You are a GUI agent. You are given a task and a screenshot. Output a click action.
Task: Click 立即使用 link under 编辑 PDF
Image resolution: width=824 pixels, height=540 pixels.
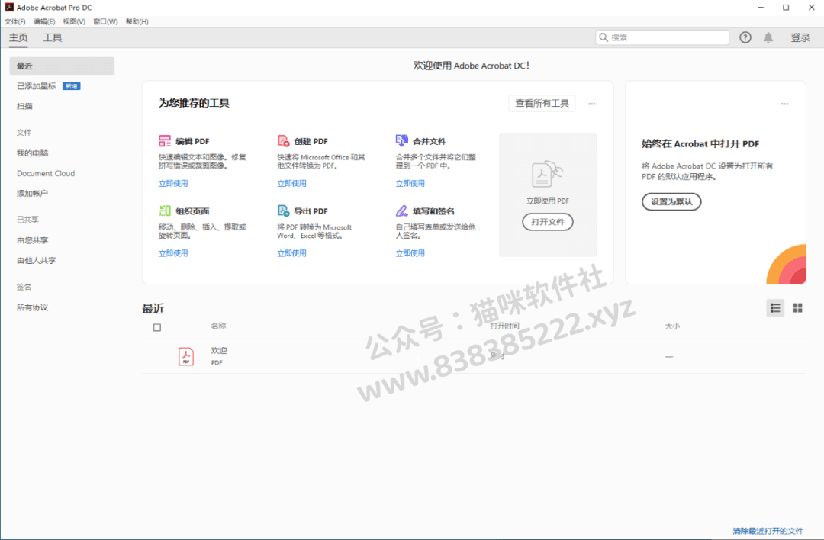click(x=173, y=183)
